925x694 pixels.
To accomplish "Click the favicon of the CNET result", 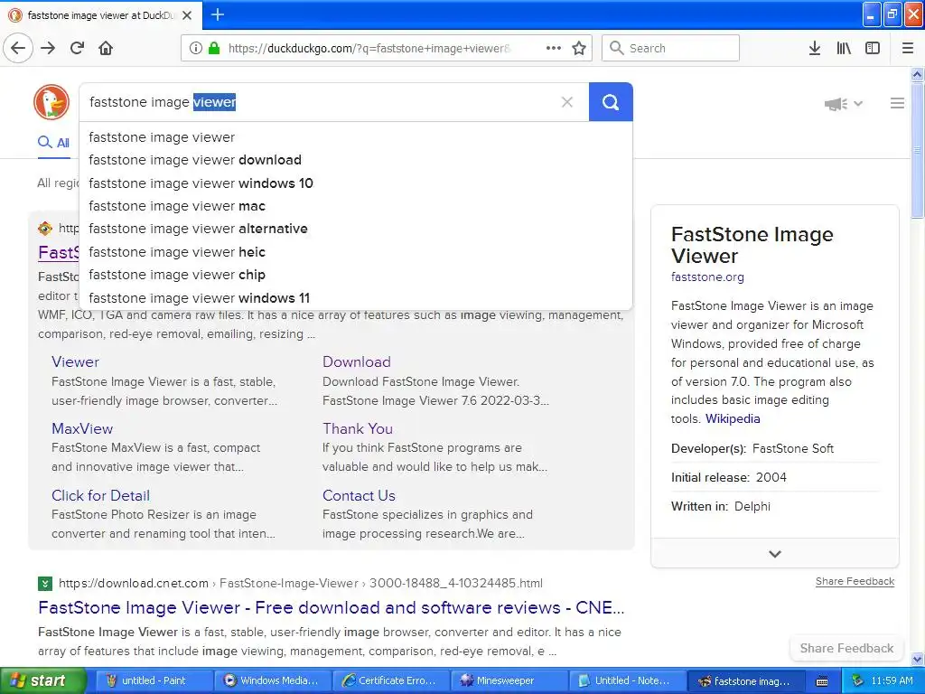I will click(x=45, y=584).
